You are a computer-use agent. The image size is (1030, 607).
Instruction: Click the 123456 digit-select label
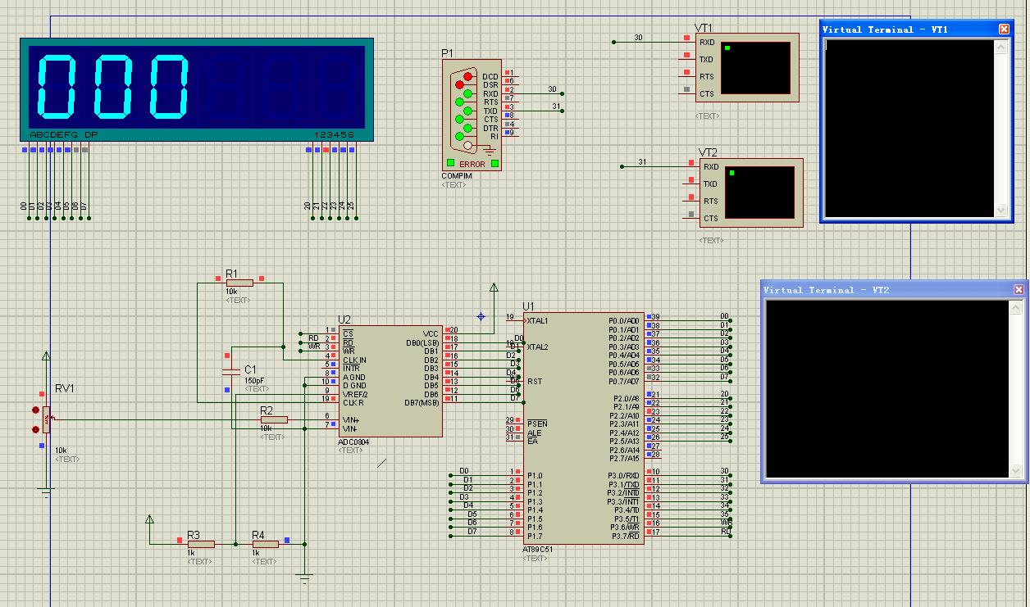(x=334, y=134)
